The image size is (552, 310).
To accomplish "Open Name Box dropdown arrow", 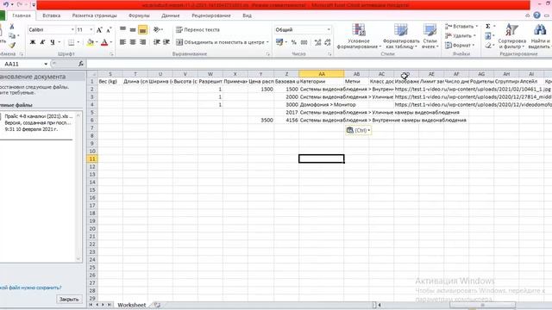I will 46,64.
